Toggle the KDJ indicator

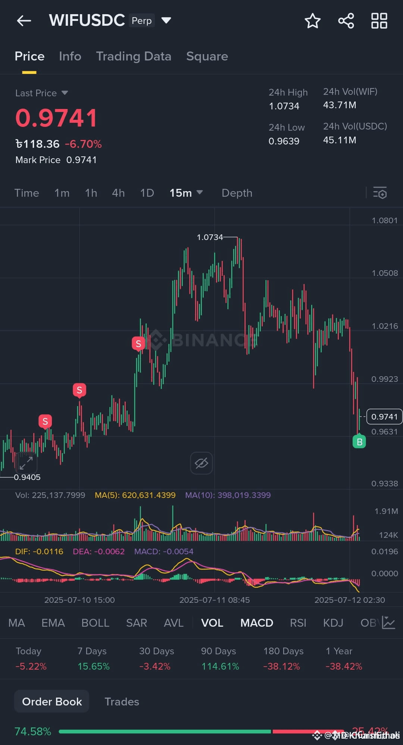point(333,623)
